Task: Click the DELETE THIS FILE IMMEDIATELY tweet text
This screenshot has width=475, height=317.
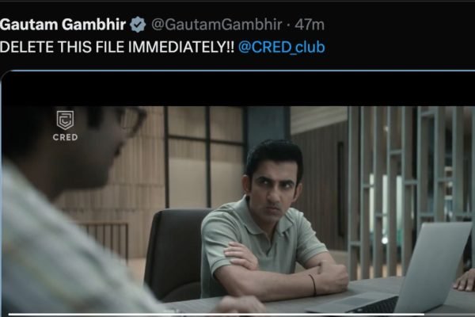Action: (117, 47)
